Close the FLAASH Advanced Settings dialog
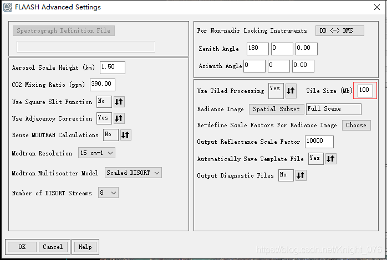387x260 pixels. (x=377, y=7)
